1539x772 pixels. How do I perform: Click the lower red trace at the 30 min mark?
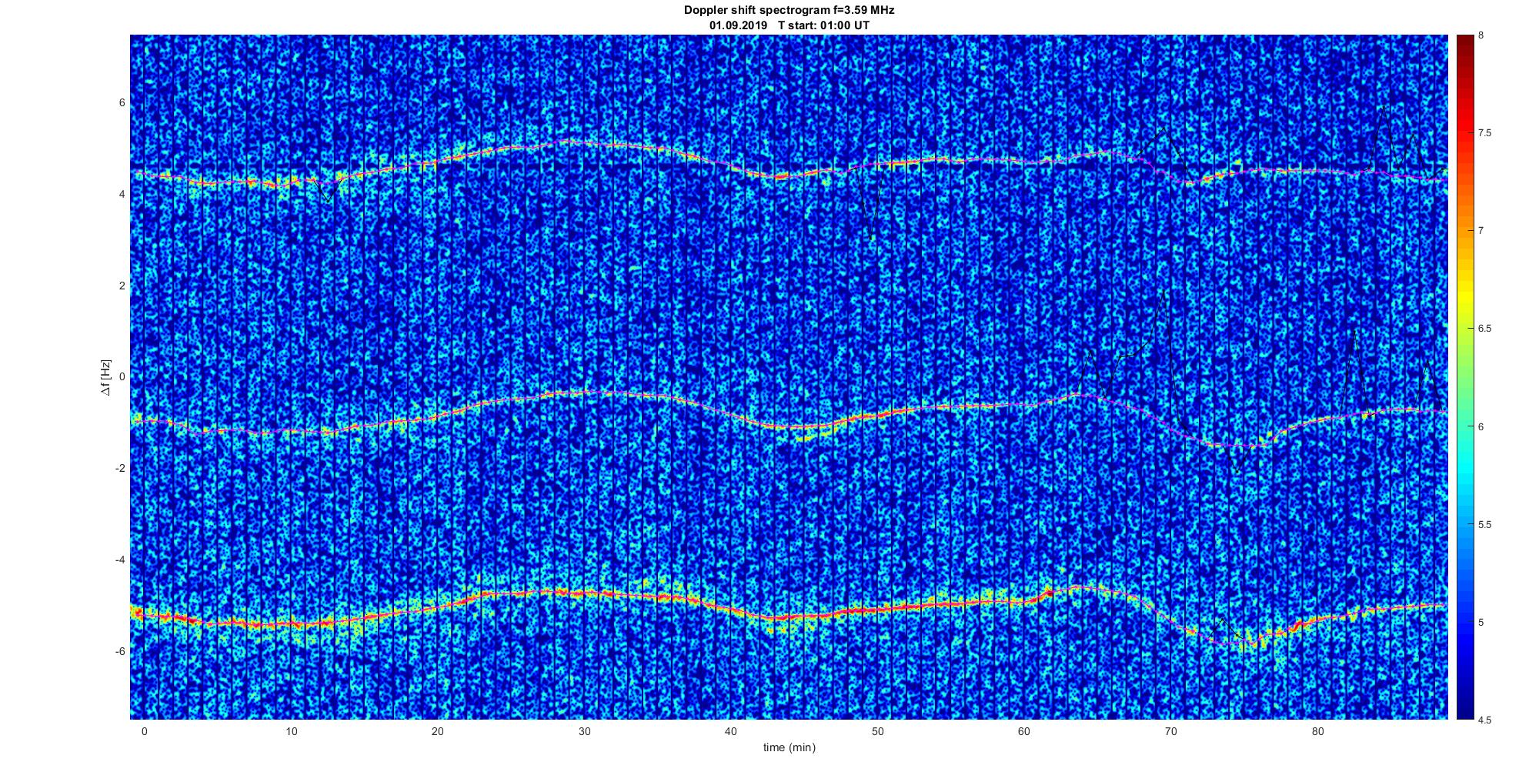[584, 593]
